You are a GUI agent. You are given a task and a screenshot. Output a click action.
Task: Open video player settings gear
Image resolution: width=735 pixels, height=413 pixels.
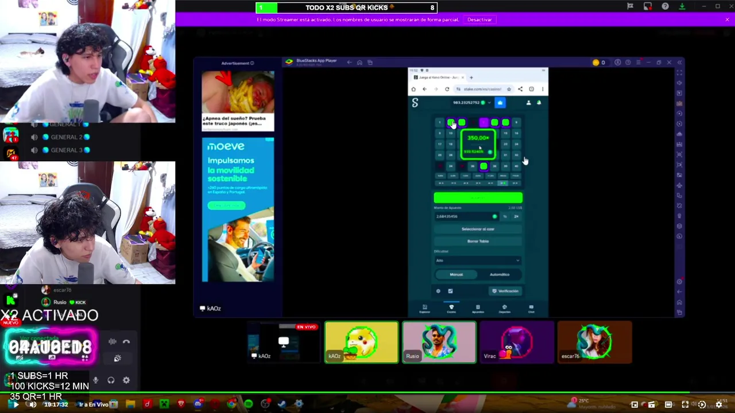tap(718, 404)
